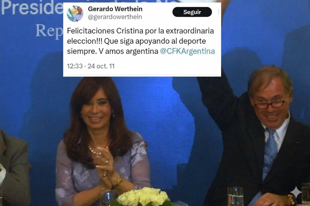This screenshot has height=206, width=310.
Task: Click the Gerardo Werthein display name
Action: (115, 9)
